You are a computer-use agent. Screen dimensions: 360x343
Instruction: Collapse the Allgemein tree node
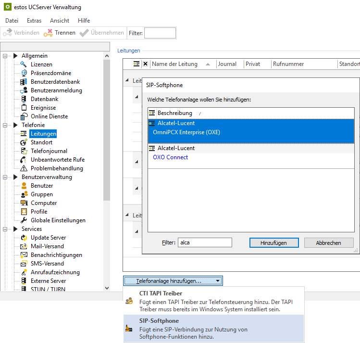coord(5,56)
